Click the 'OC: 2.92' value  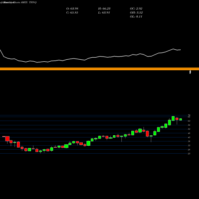[136, 9]
